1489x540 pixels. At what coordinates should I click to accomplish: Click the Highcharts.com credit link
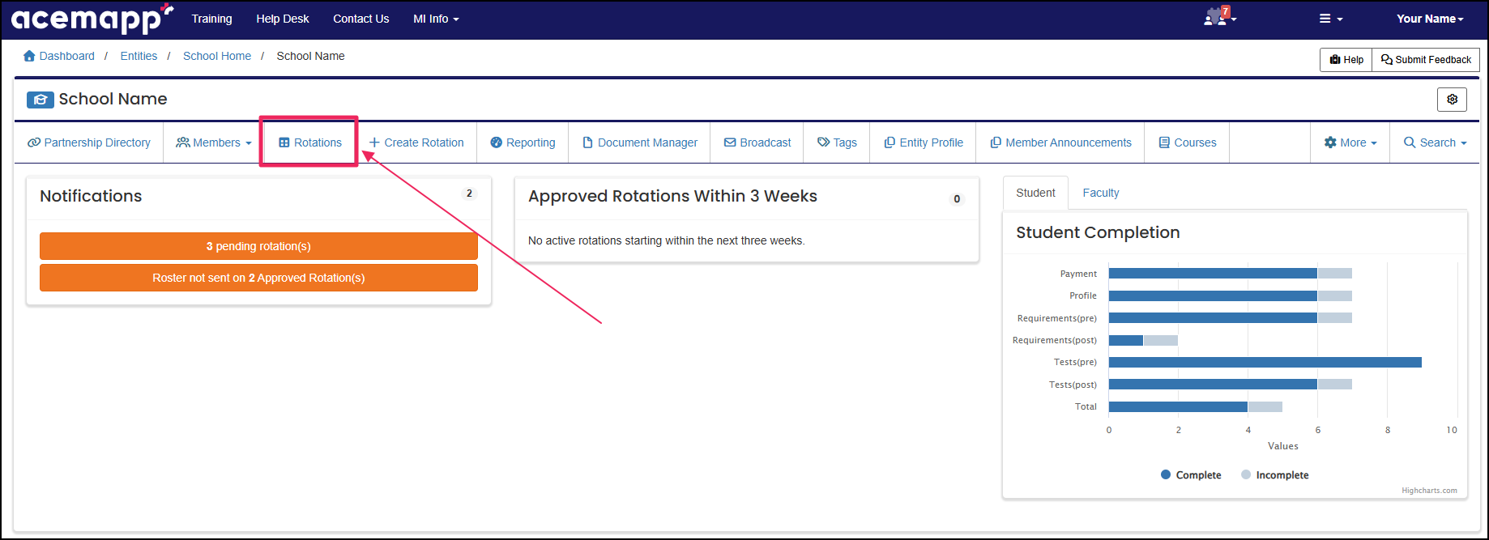(1429, 491)
